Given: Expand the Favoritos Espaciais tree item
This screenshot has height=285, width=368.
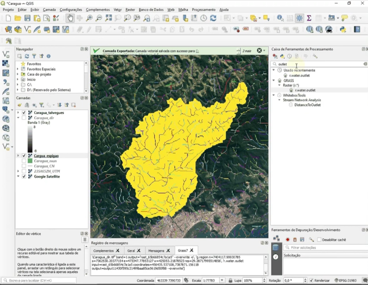Looking at the screenshot, I should [x=18, y=69].
